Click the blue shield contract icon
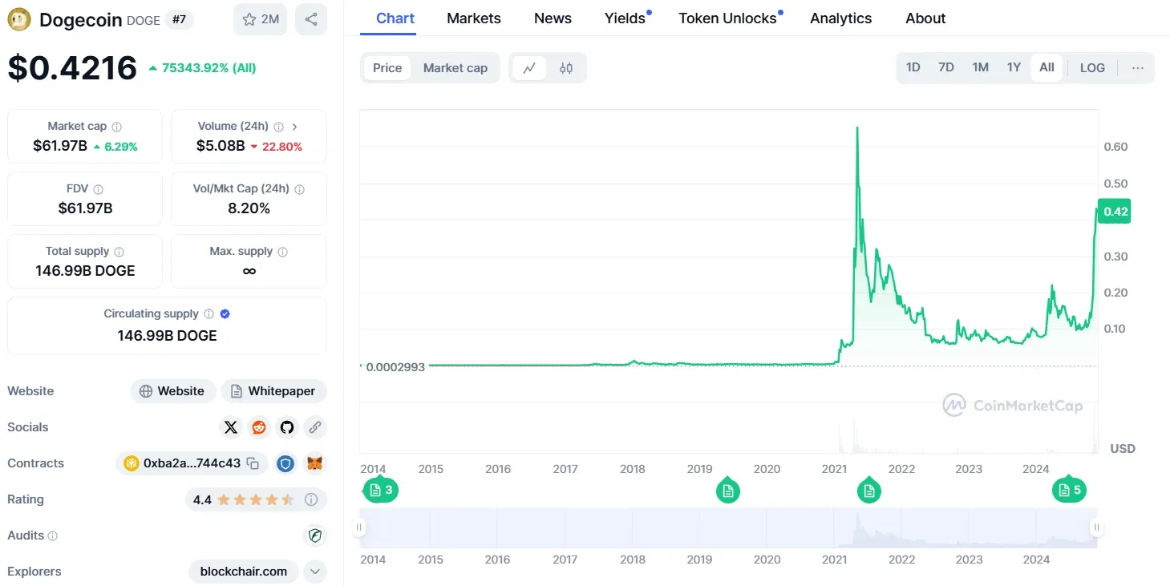The height and width of the screenshot is (586, 1170). [285, 463]
